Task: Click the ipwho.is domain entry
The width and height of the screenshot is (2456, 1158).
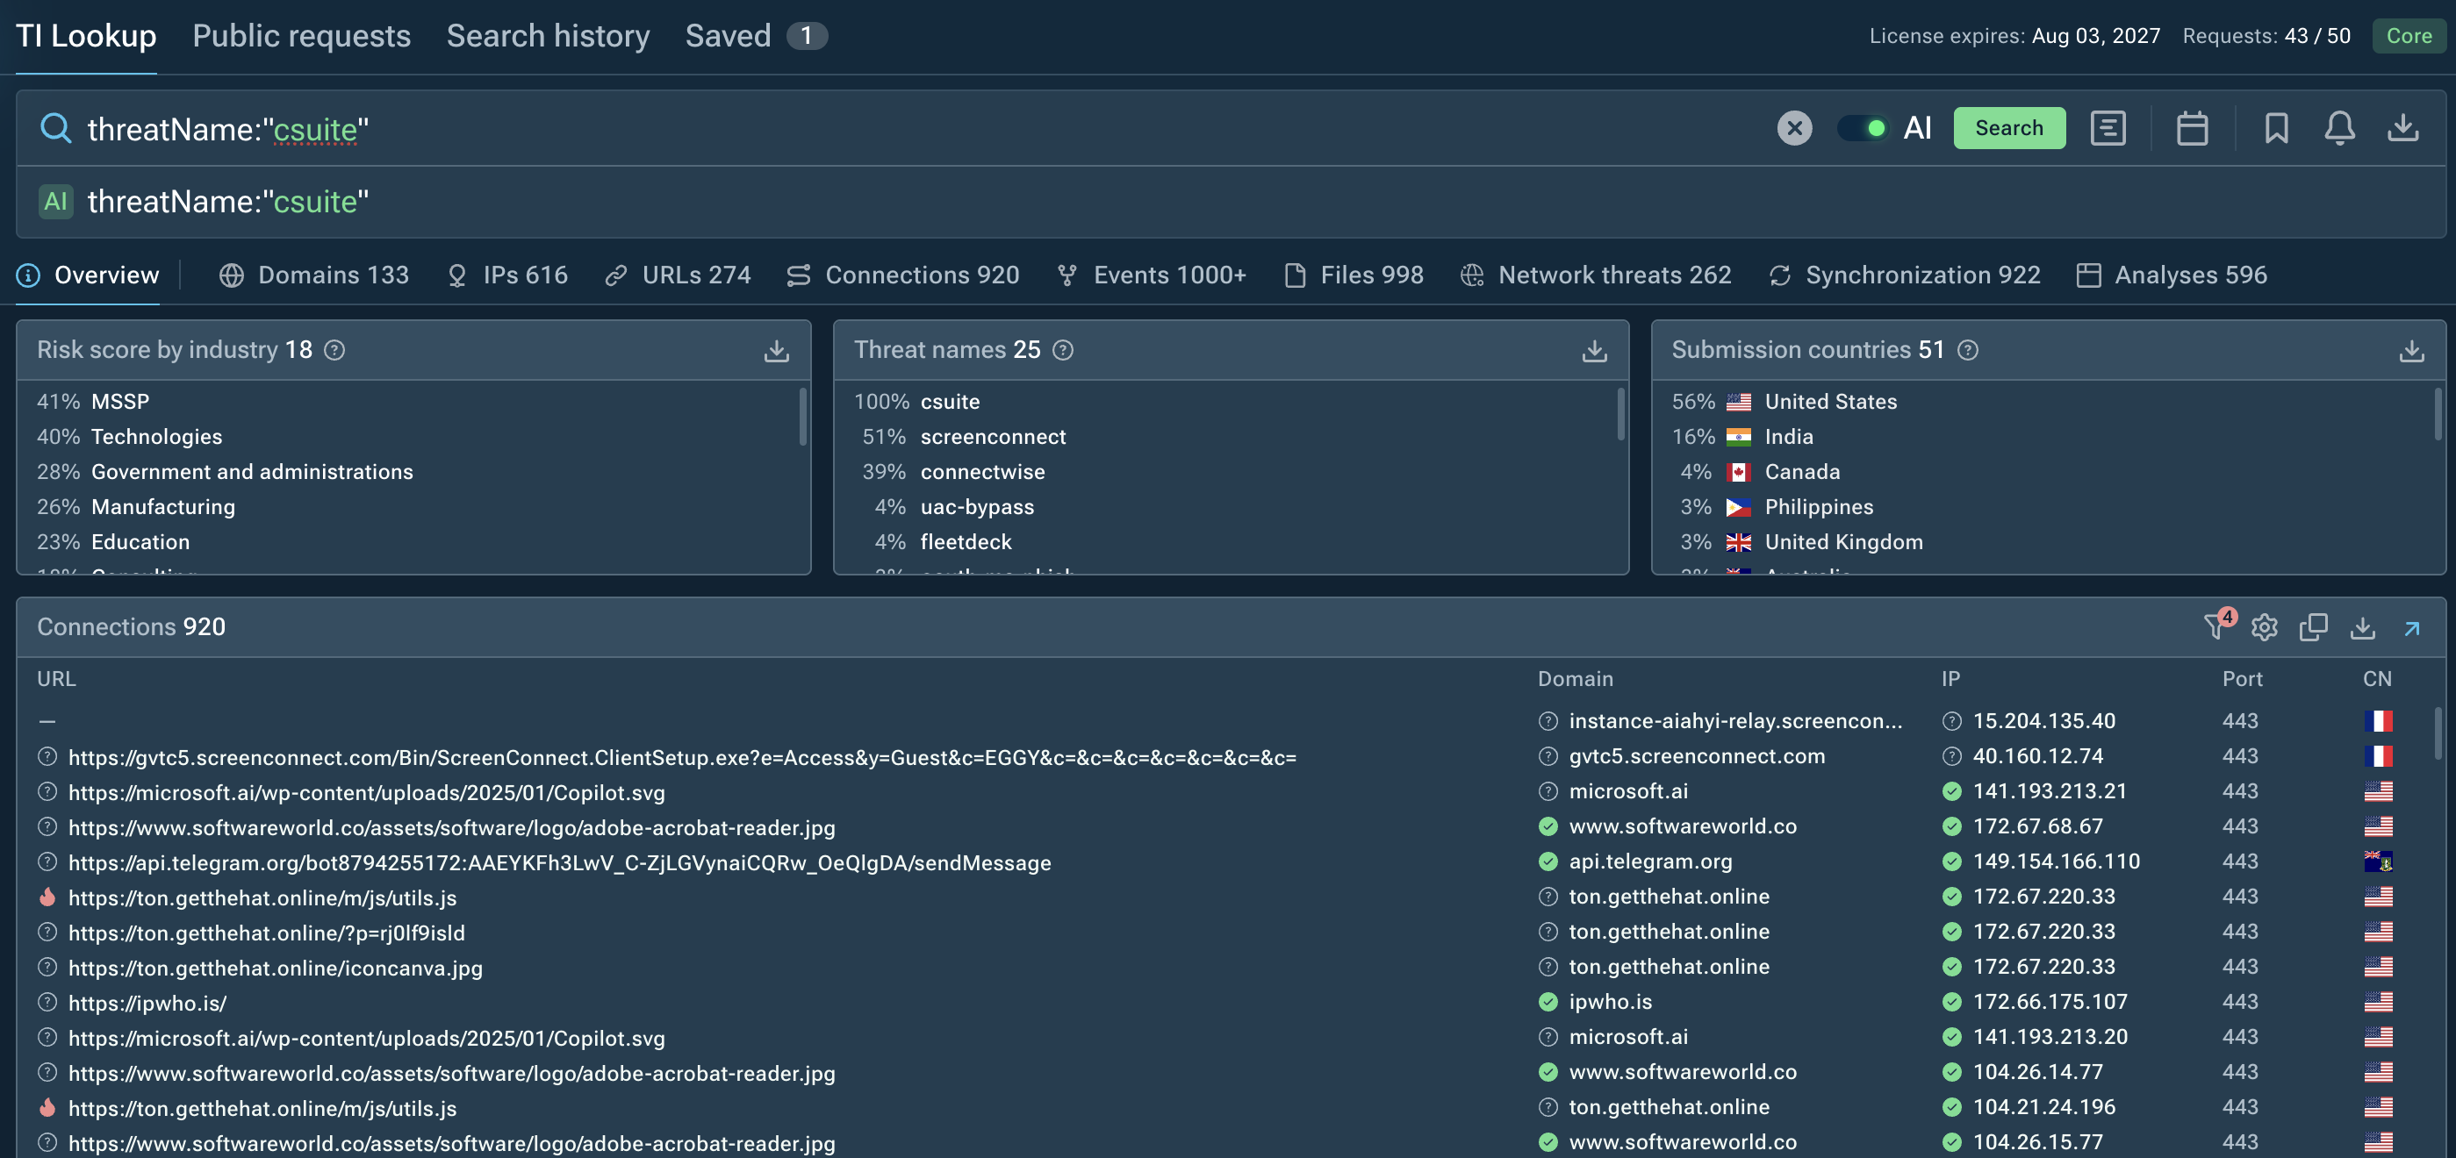Action: point(1609,1002)
